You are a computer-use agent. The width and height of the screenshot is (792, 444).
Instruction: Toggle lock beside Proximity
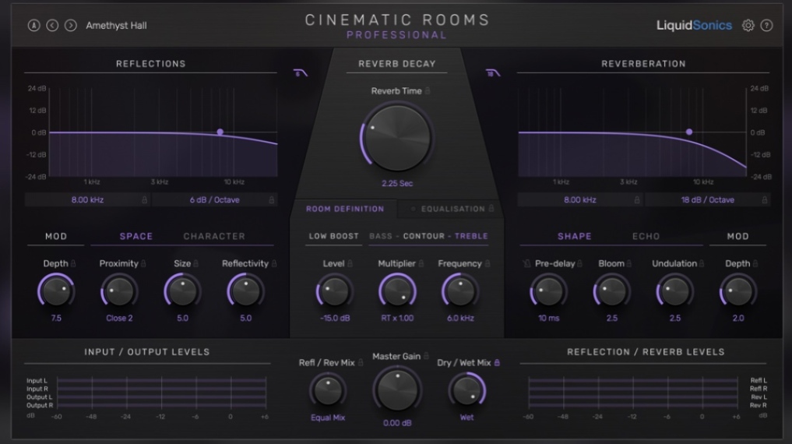coord(143,263)
